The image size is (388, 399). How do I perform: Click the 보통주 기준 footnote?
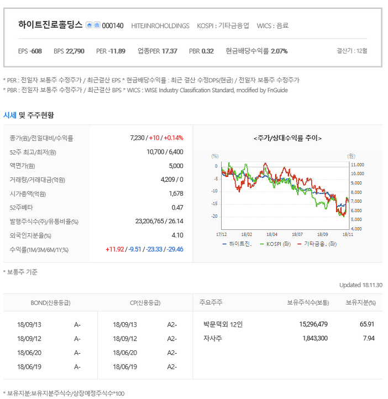pos(20,272)
